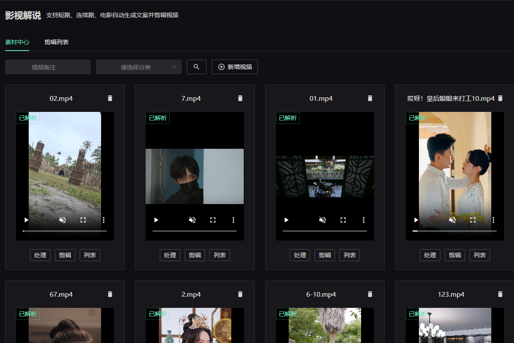Image resolution: width=514 pixels, height=343 pixels.
Task: Unmute the 01.mp4 video
Action: click(x=323, y=220)
